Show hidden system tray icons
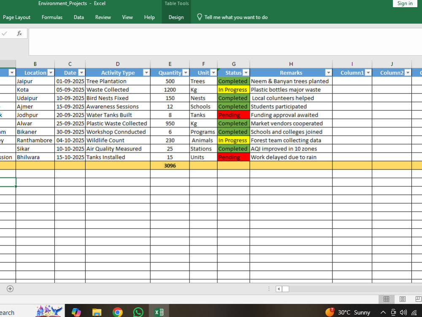The height and width of the screenshot is (317, 422). tap(383, 312)
